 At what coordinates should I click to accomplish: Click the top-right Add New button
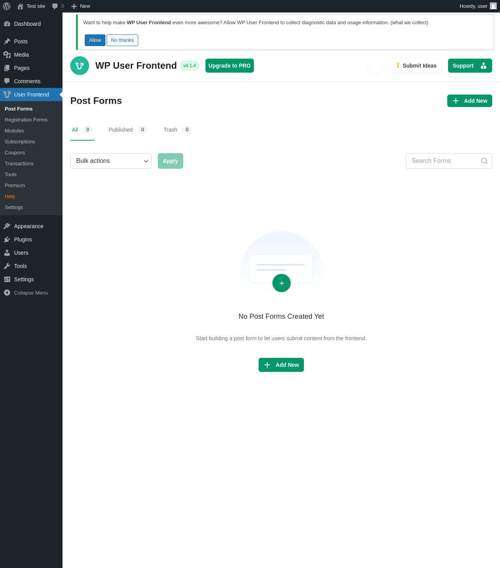coord(470,101)
